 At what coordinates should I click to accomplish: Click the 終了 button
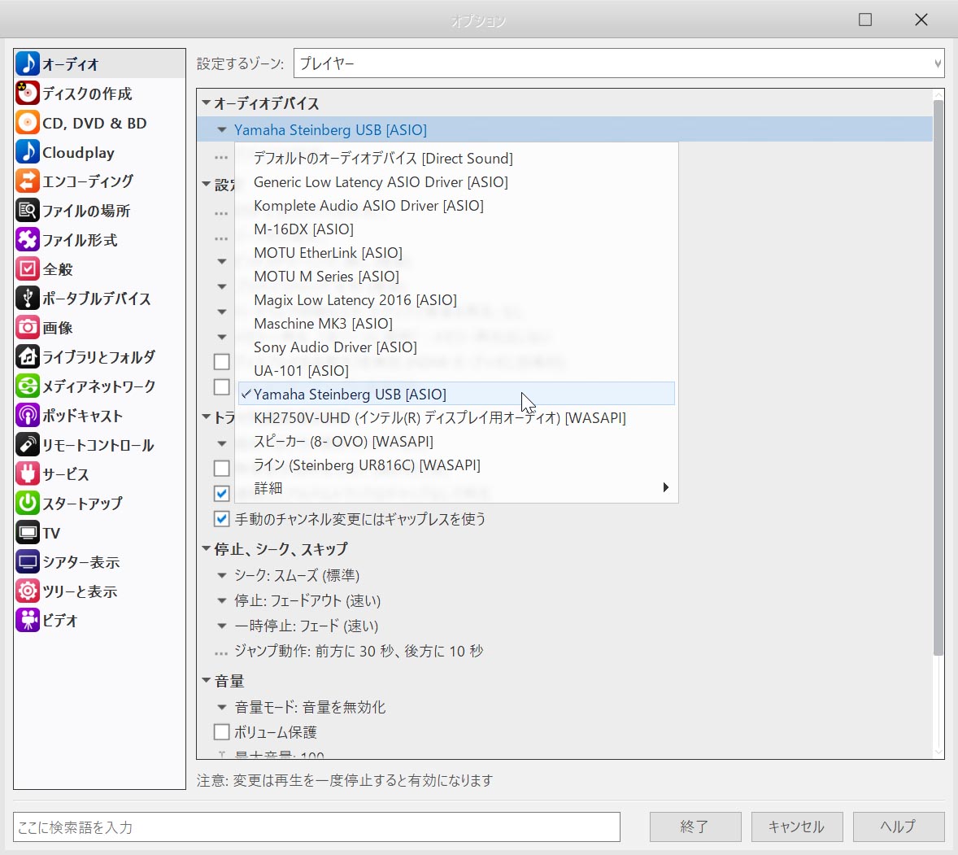(x=695, y=827)
